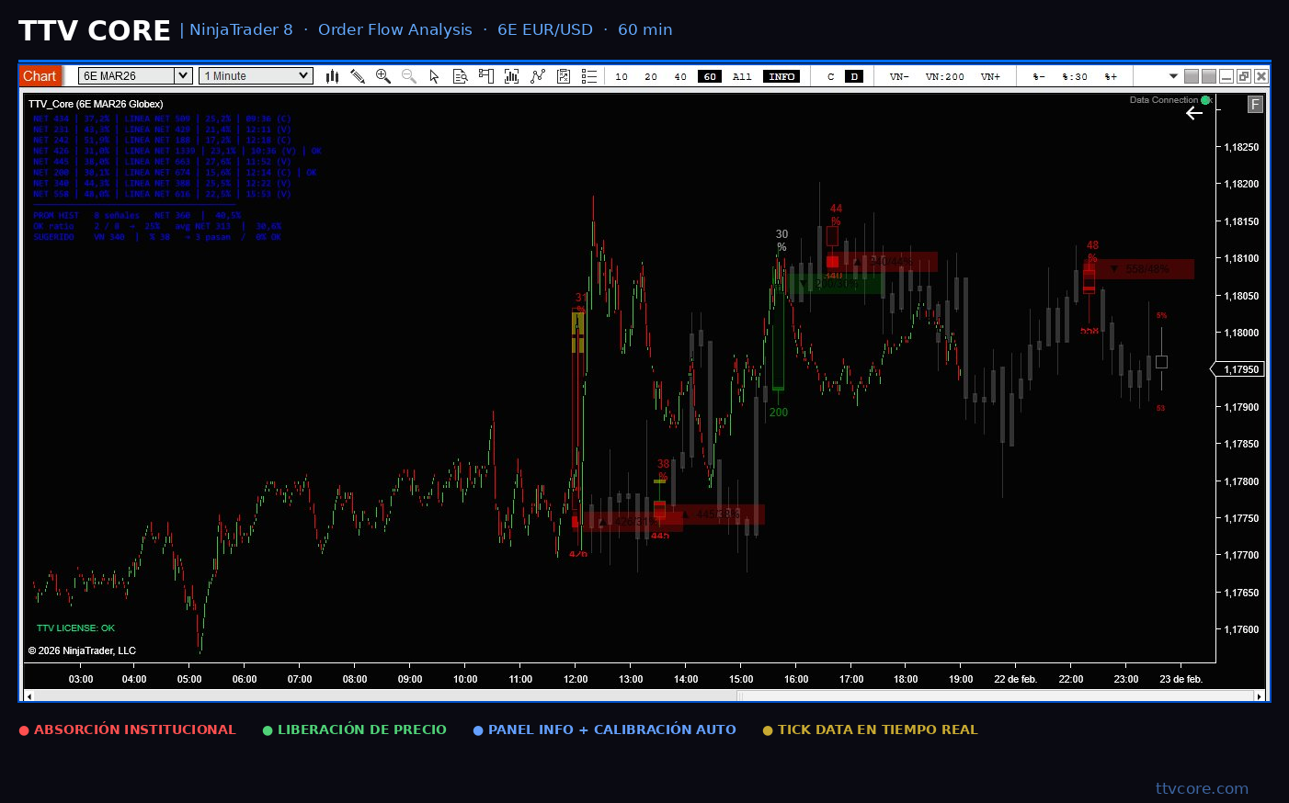1289x803 pixels.
Task: Toggle the INFO panel button
Action: [x=781, y=77]
